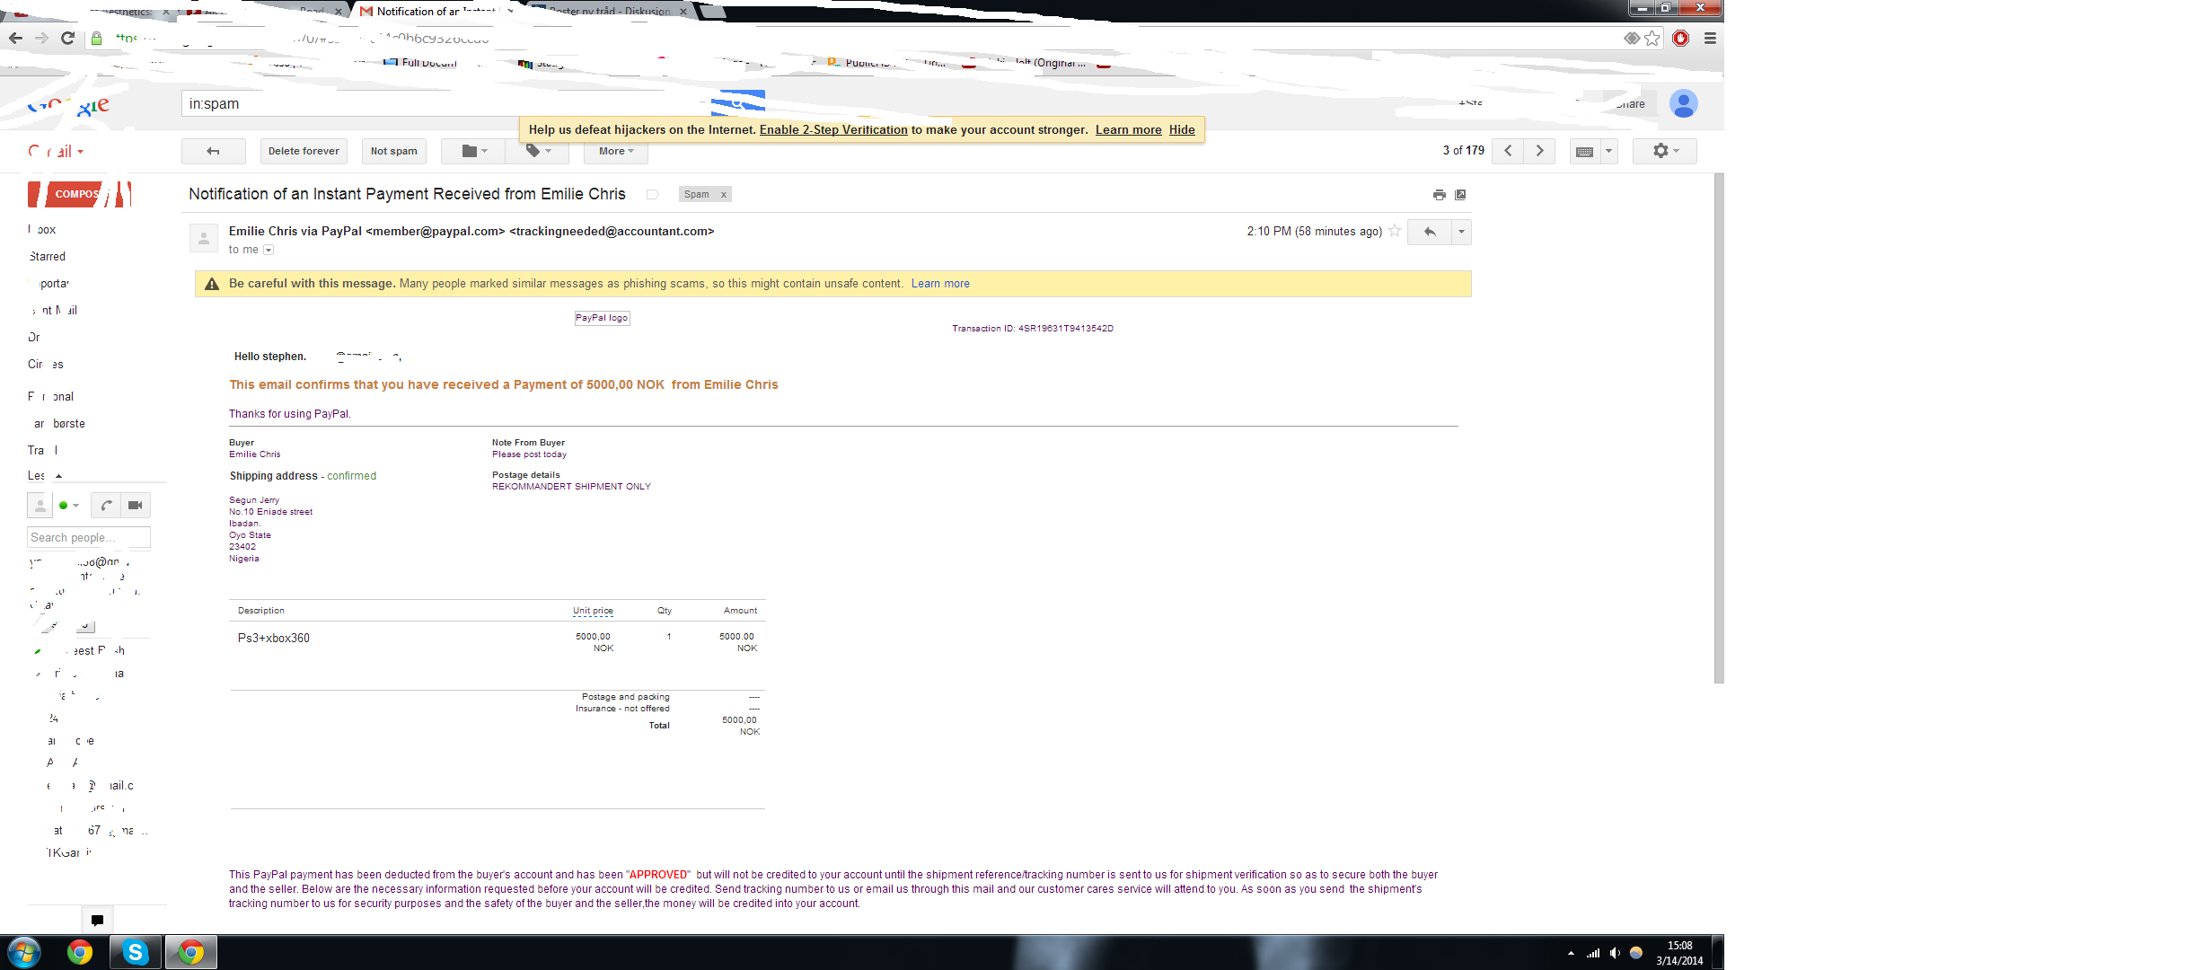Click the taskbar clock showing 15:08

tap(1679, 953)
